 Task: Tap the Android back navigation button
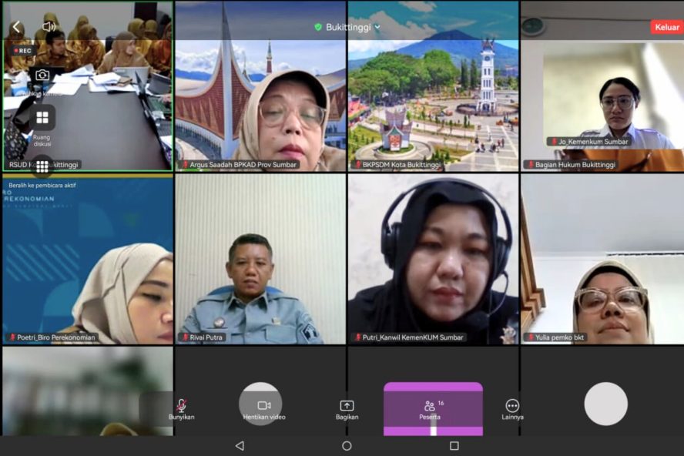click(x=240, y=446)
